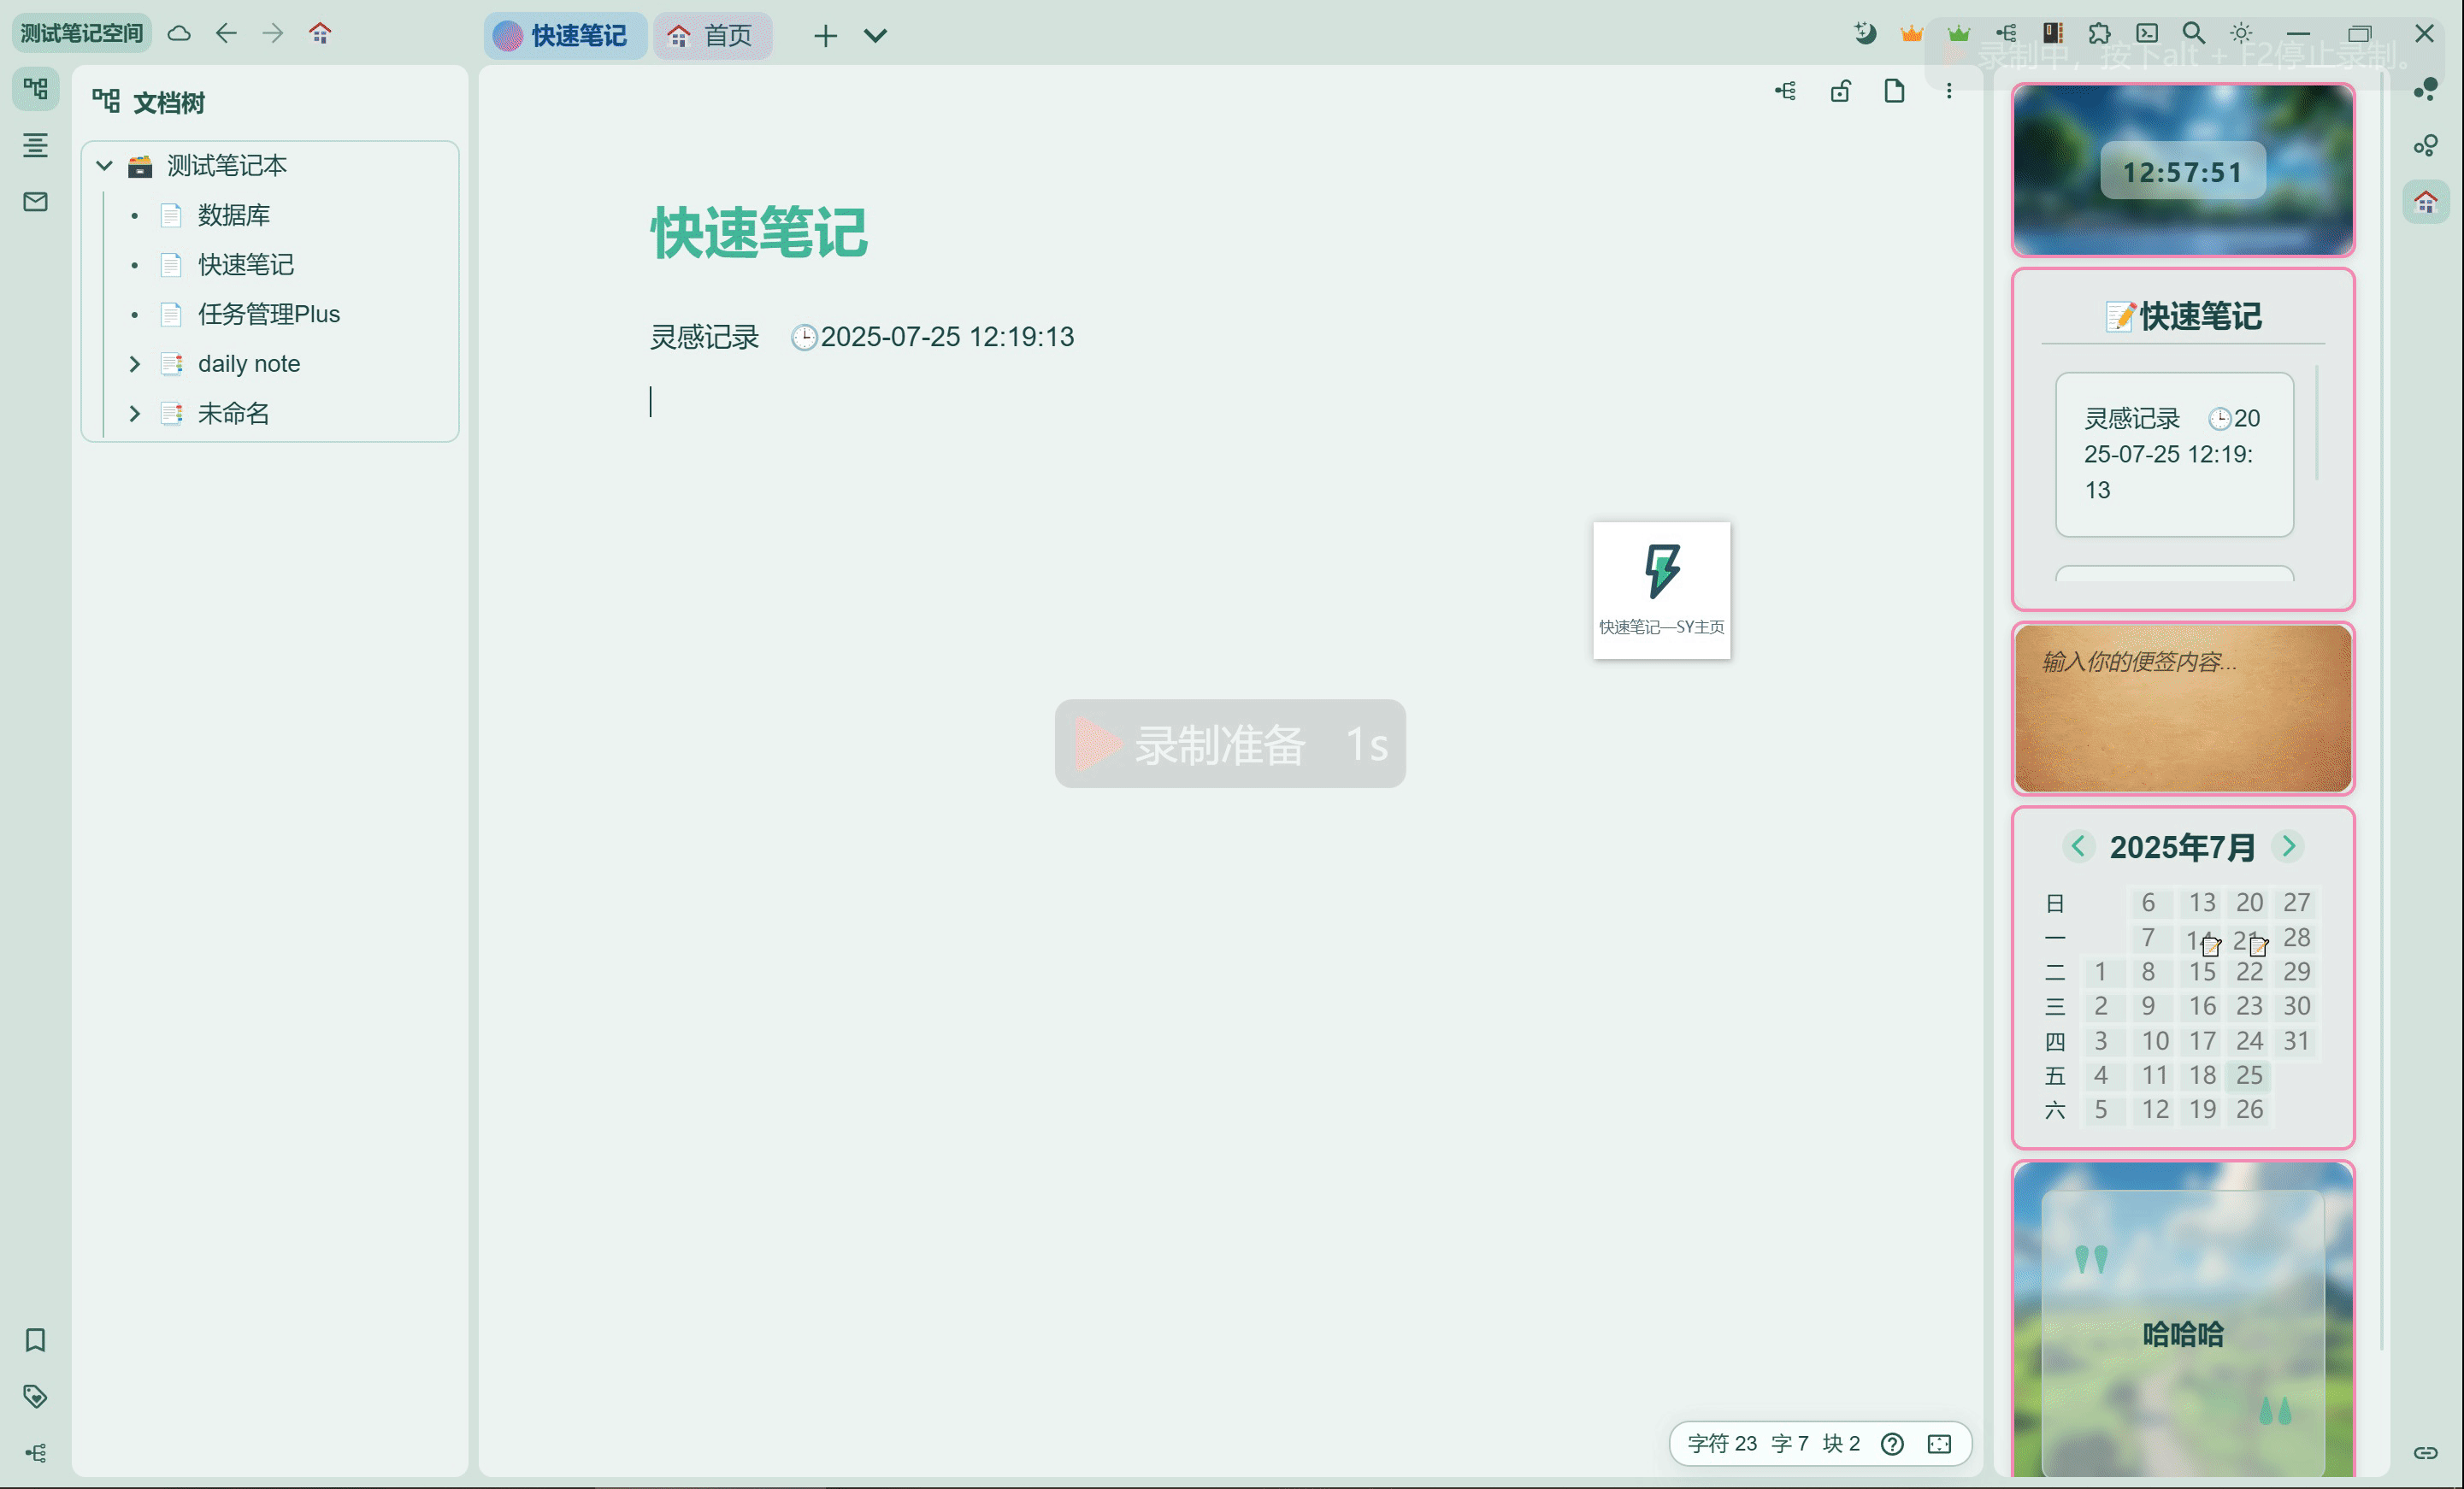The height and width of the screenshot is (1489, 2464).
Task: Toggle dark mode with moon icon
Action: (x=1864, y=33)
